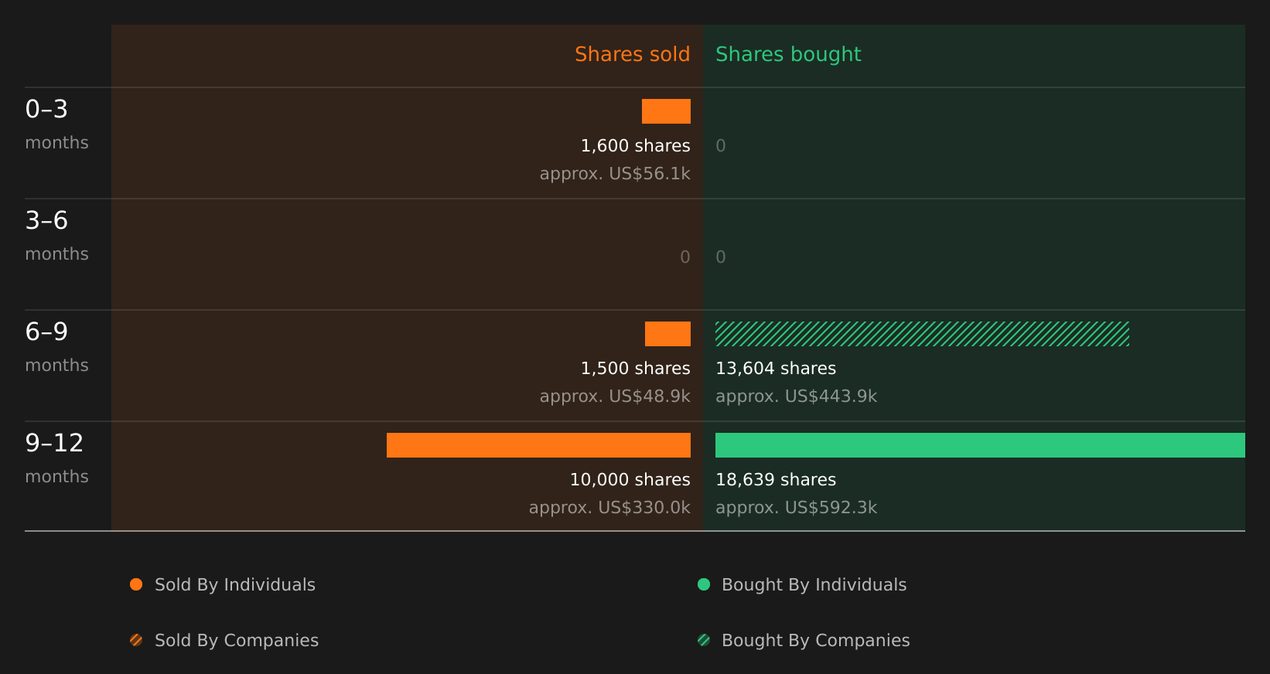Click the Bought By Companies legend label

click(x=816, y=640)
